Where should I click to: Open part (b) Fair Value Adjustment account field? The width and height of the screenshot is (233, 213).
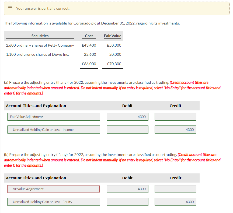pyautogui.click(x=54, y=189)
